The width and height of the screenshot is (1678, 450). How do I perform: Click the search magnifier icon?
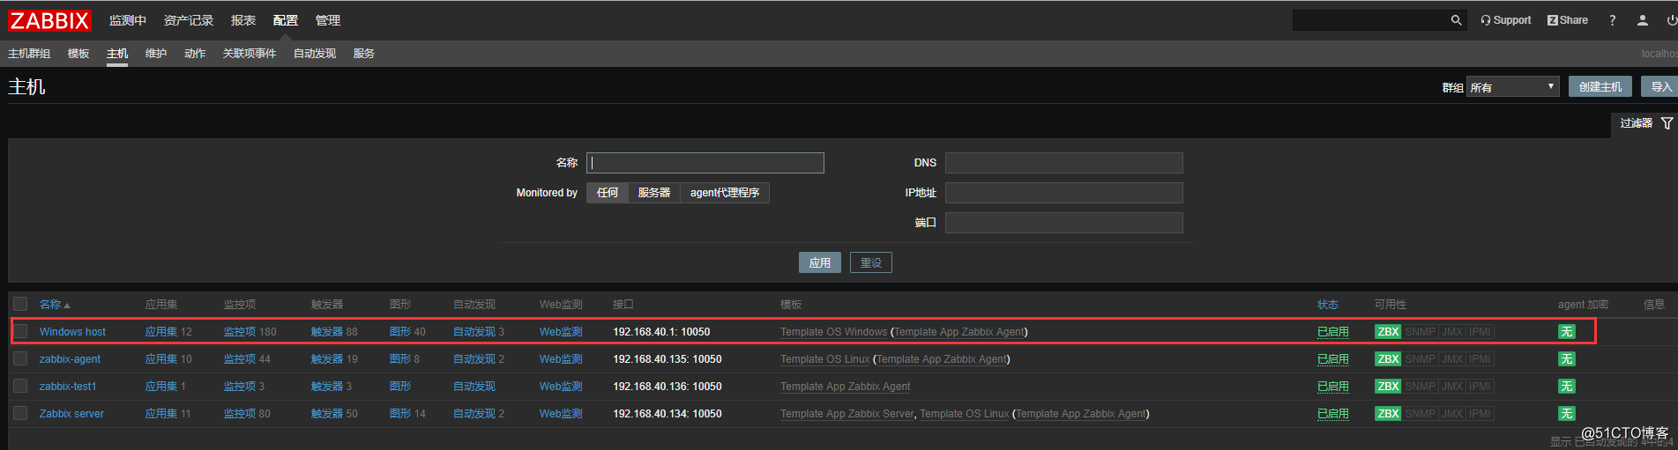point(1456,20)
